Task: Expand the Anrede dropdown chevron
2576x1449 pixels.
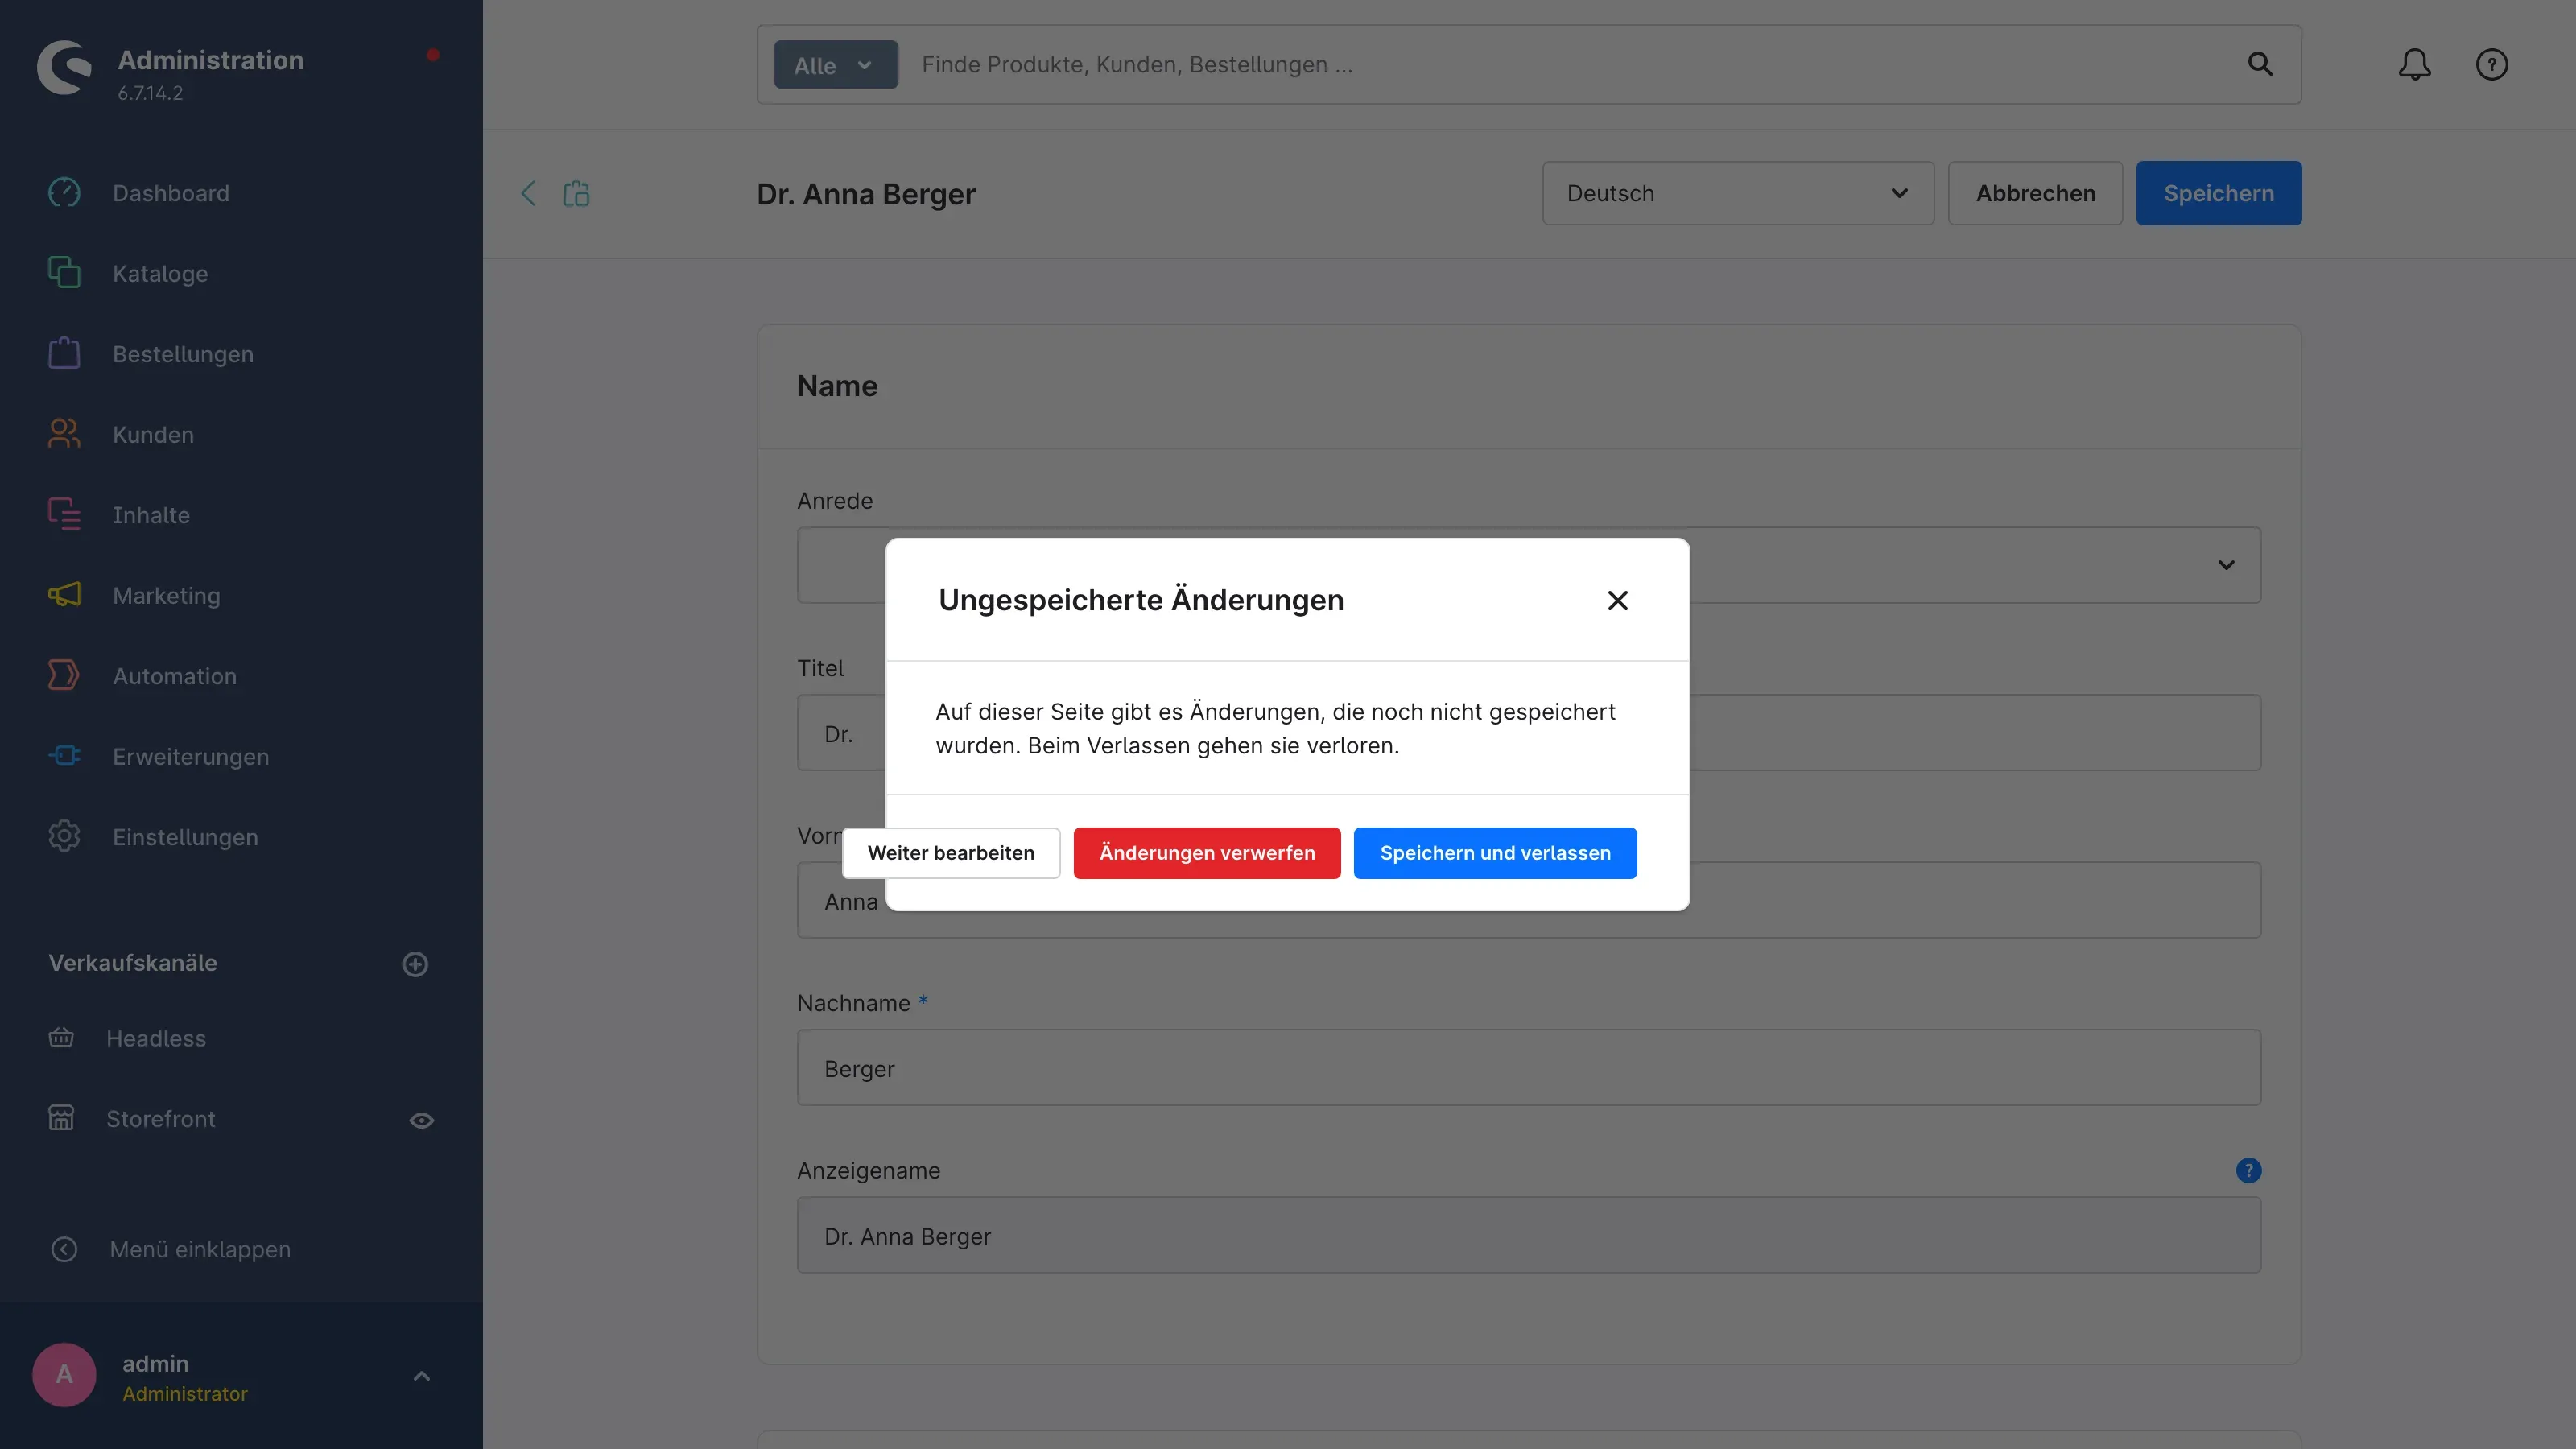Action: point(2226,565)
